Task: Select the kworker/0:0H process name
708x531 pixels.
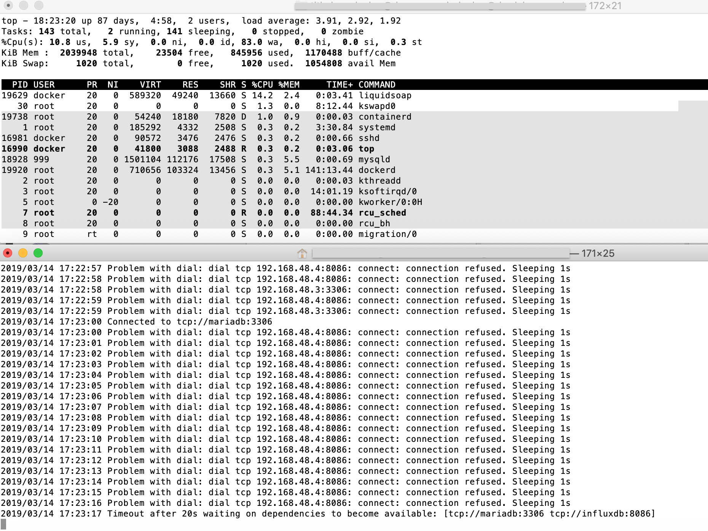Action: [390, 202]
